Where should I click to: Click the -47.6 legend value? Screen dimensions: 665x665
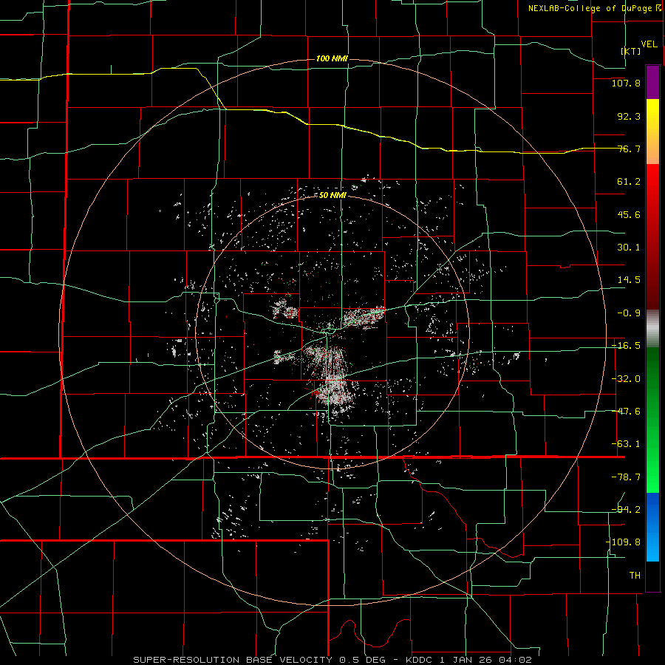626,412
